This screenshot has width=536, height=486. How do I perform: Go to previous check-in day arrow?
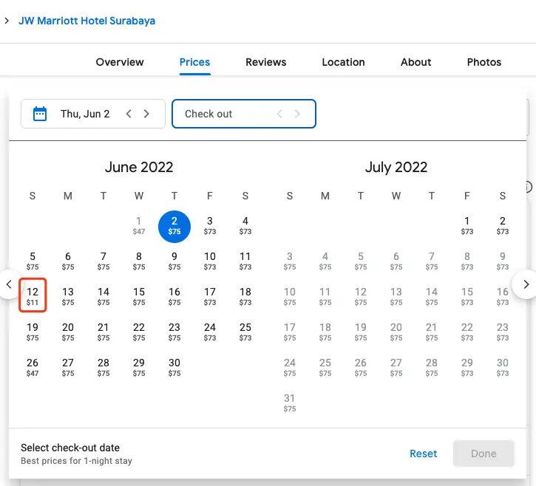(x=129, y=114)
